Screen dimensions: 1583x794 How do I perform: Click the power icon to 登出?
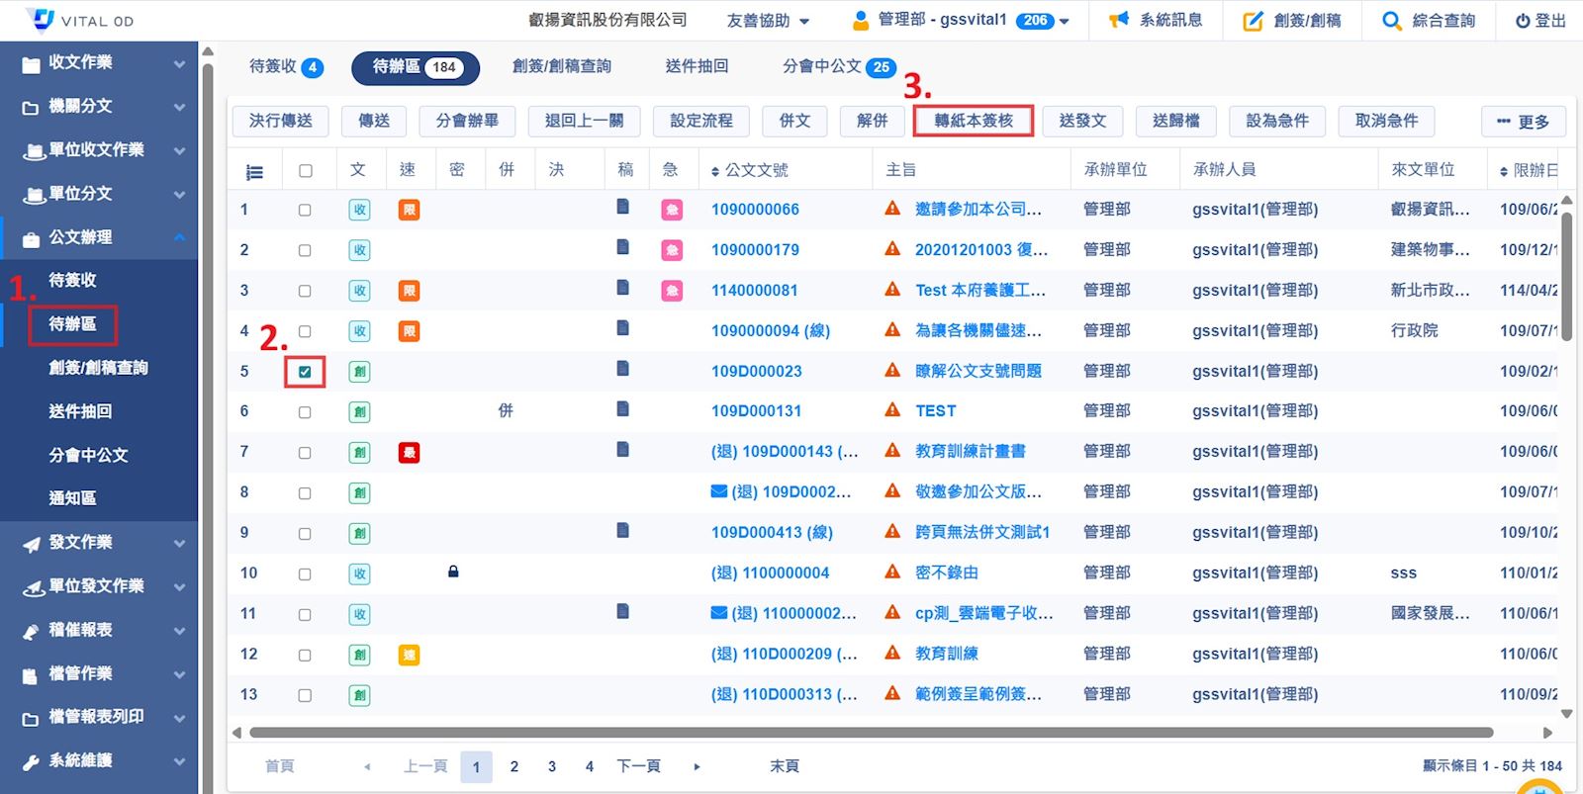[1523, 21]
